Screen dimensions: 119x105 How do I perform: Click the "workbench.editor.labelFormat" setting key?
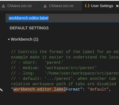pos(47,89)
